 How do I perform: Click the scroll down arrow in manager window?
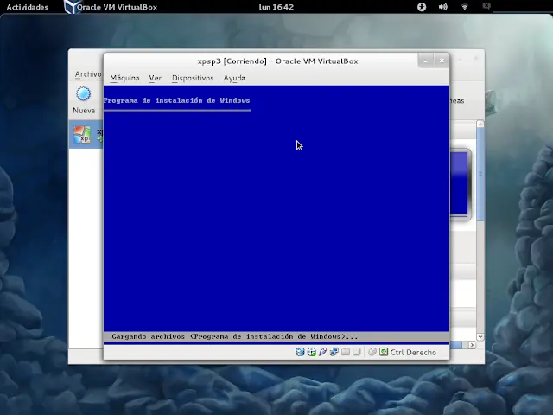(480, 336)
